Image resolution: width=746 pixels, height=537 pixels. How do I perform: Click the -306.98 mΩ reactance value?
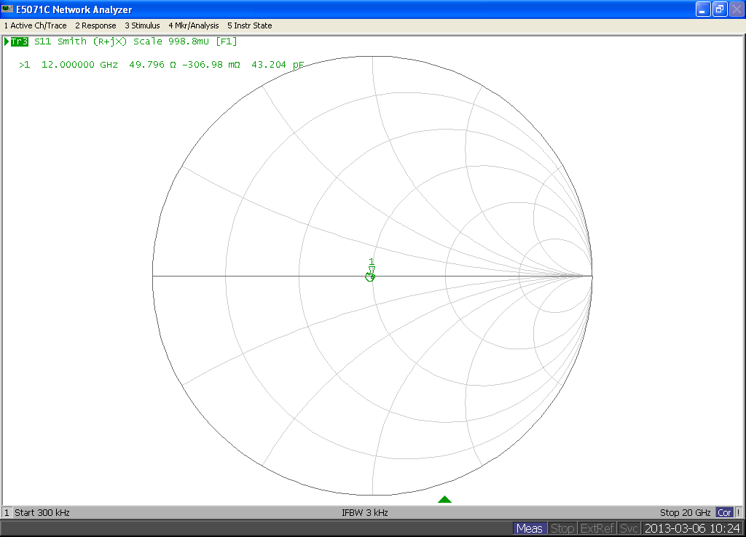click(211, 65)
